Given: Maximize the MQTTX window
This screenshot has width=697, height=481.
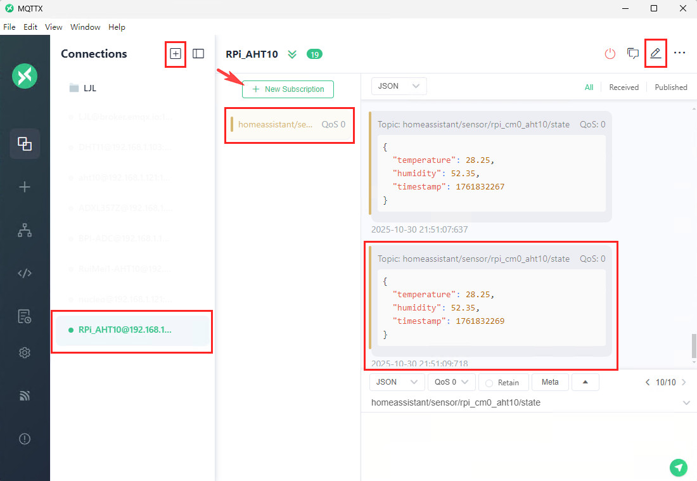Looking at the screenshot, I should pyautogui.click(x=653, y=8).
